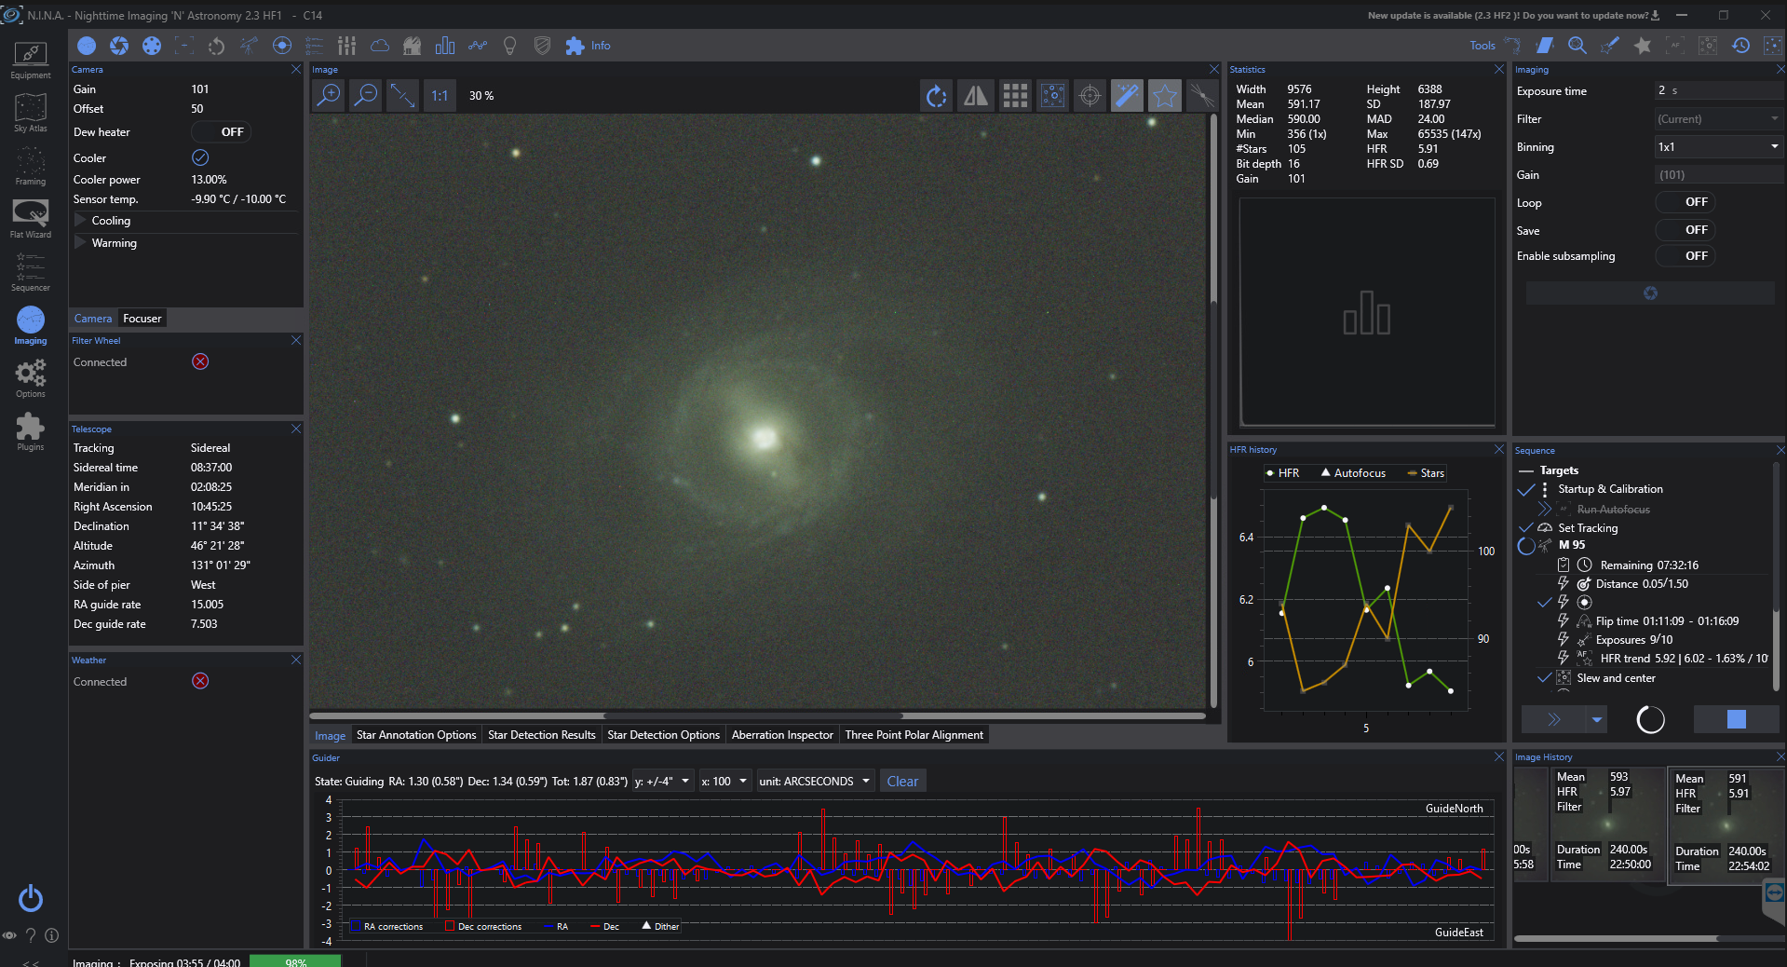Image resolution: width=1787 pixels, height=967 pixels.
Task: Open the Sky Atlas section
Action: 30,114
